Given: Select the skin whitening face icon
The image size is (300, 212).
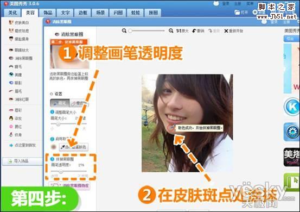Looking at the screenshot, I should pyautogui.click(x=11, y=22).
